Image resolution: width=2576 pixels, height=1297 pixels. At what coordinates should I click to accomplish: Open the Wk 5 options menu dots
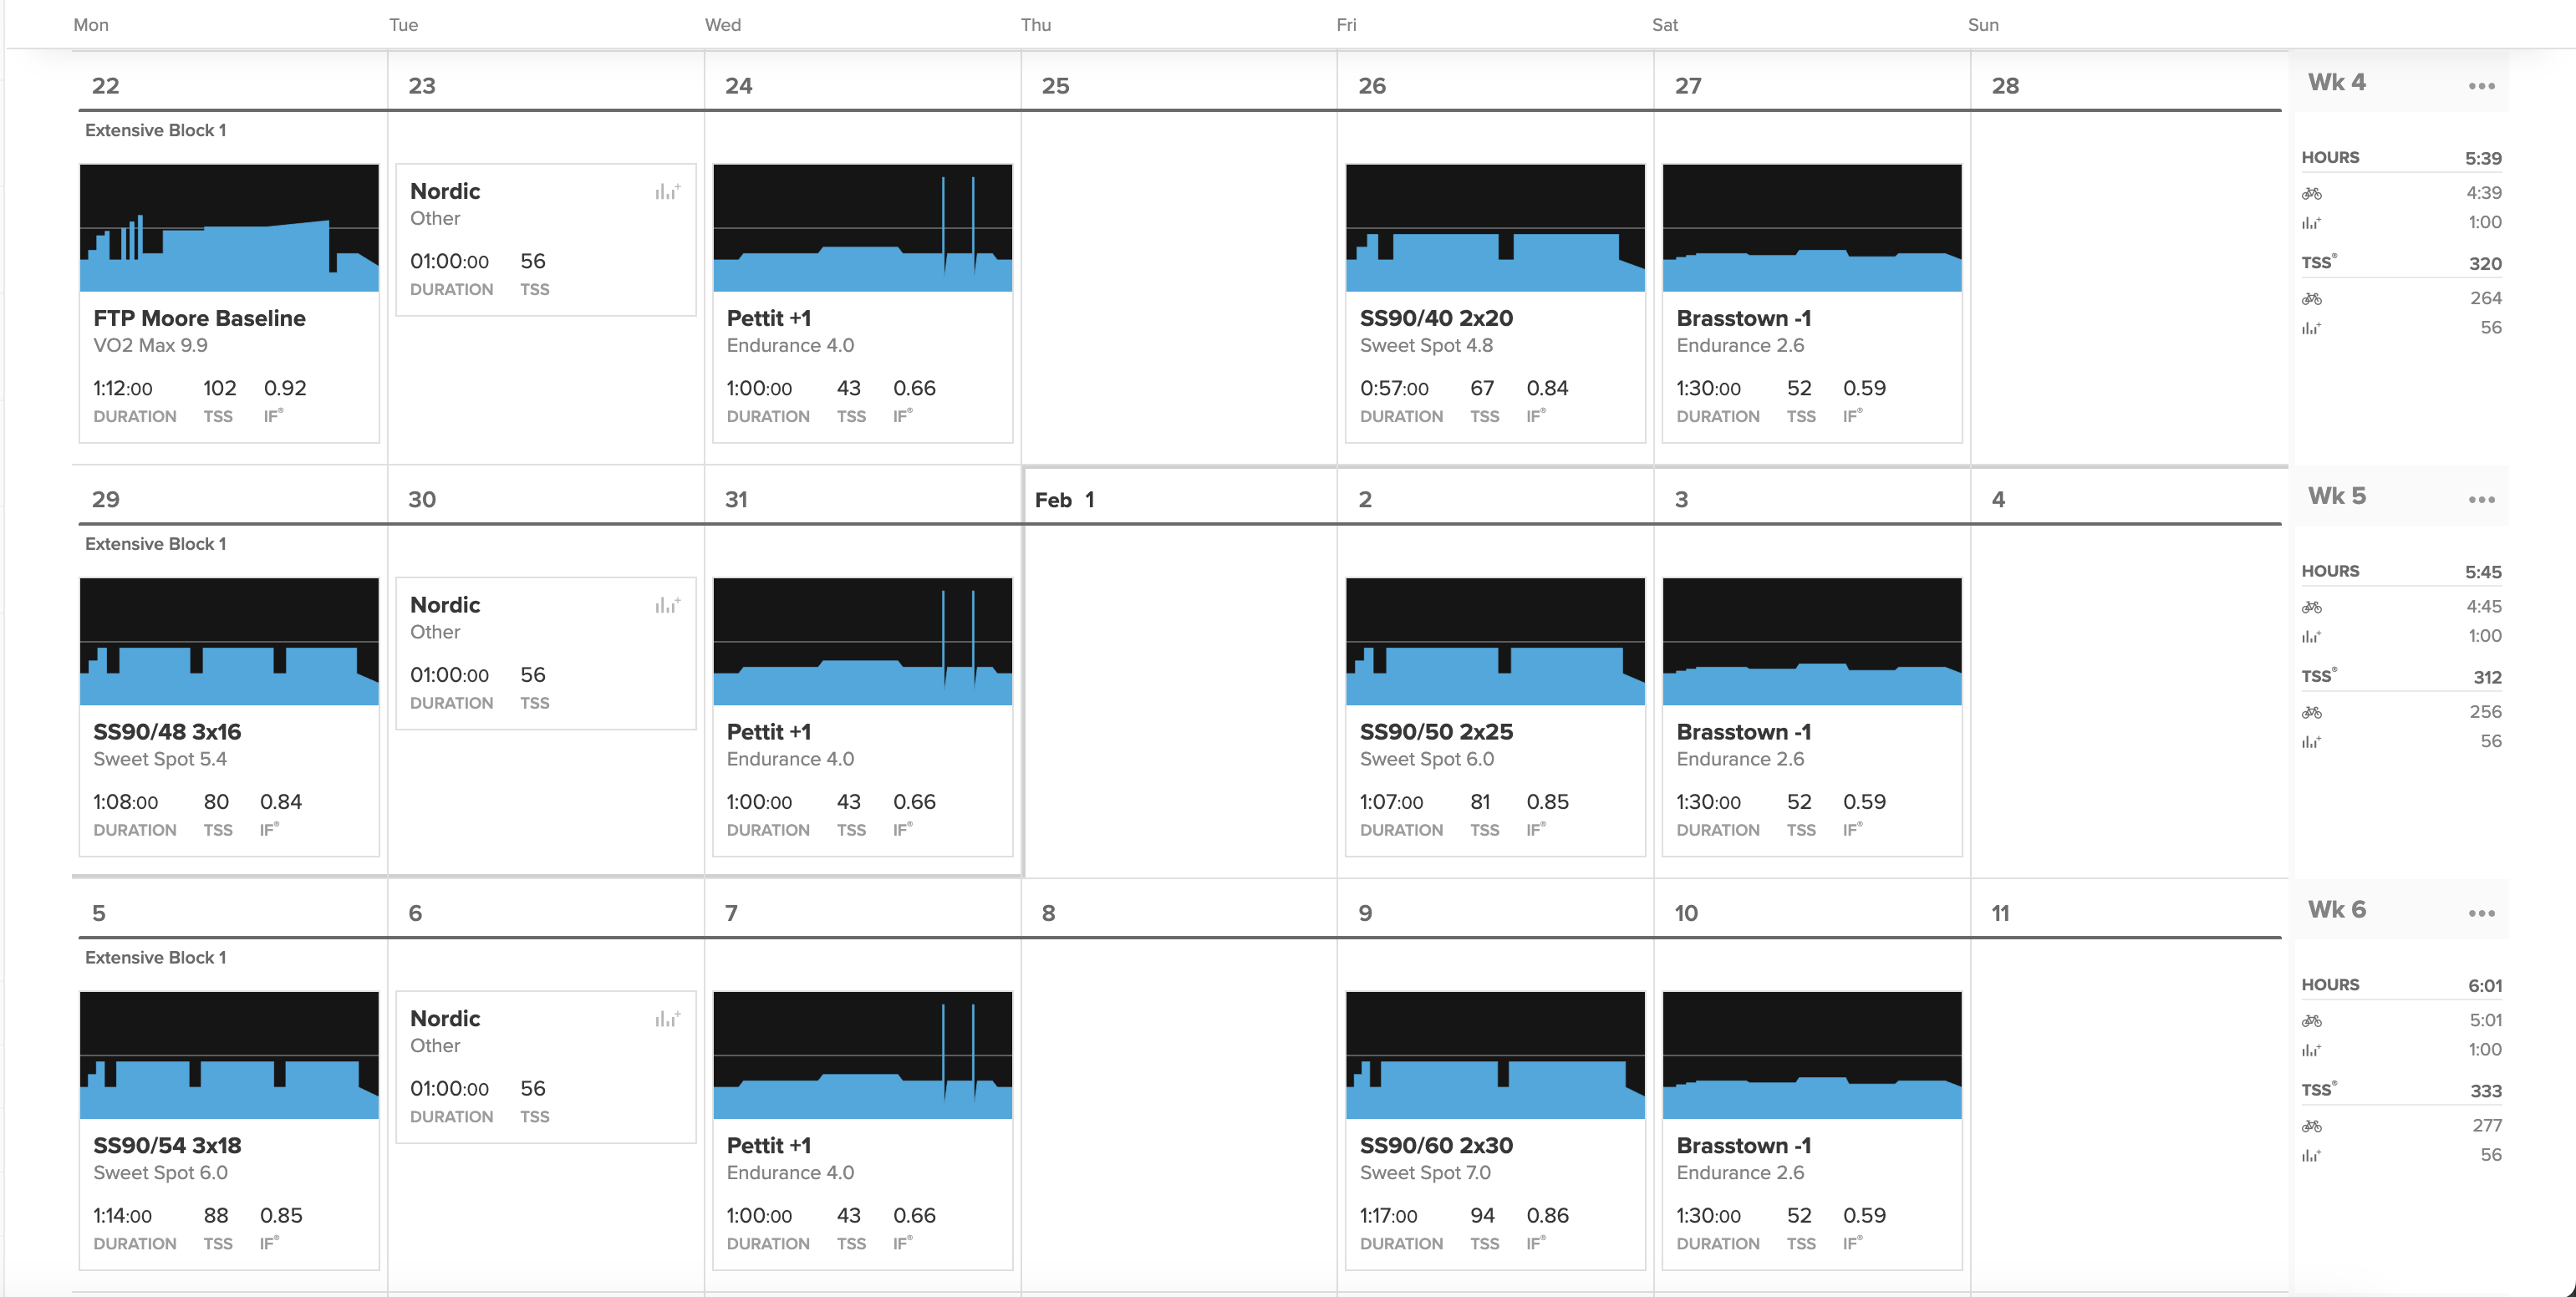click(x=2481, y=500)
